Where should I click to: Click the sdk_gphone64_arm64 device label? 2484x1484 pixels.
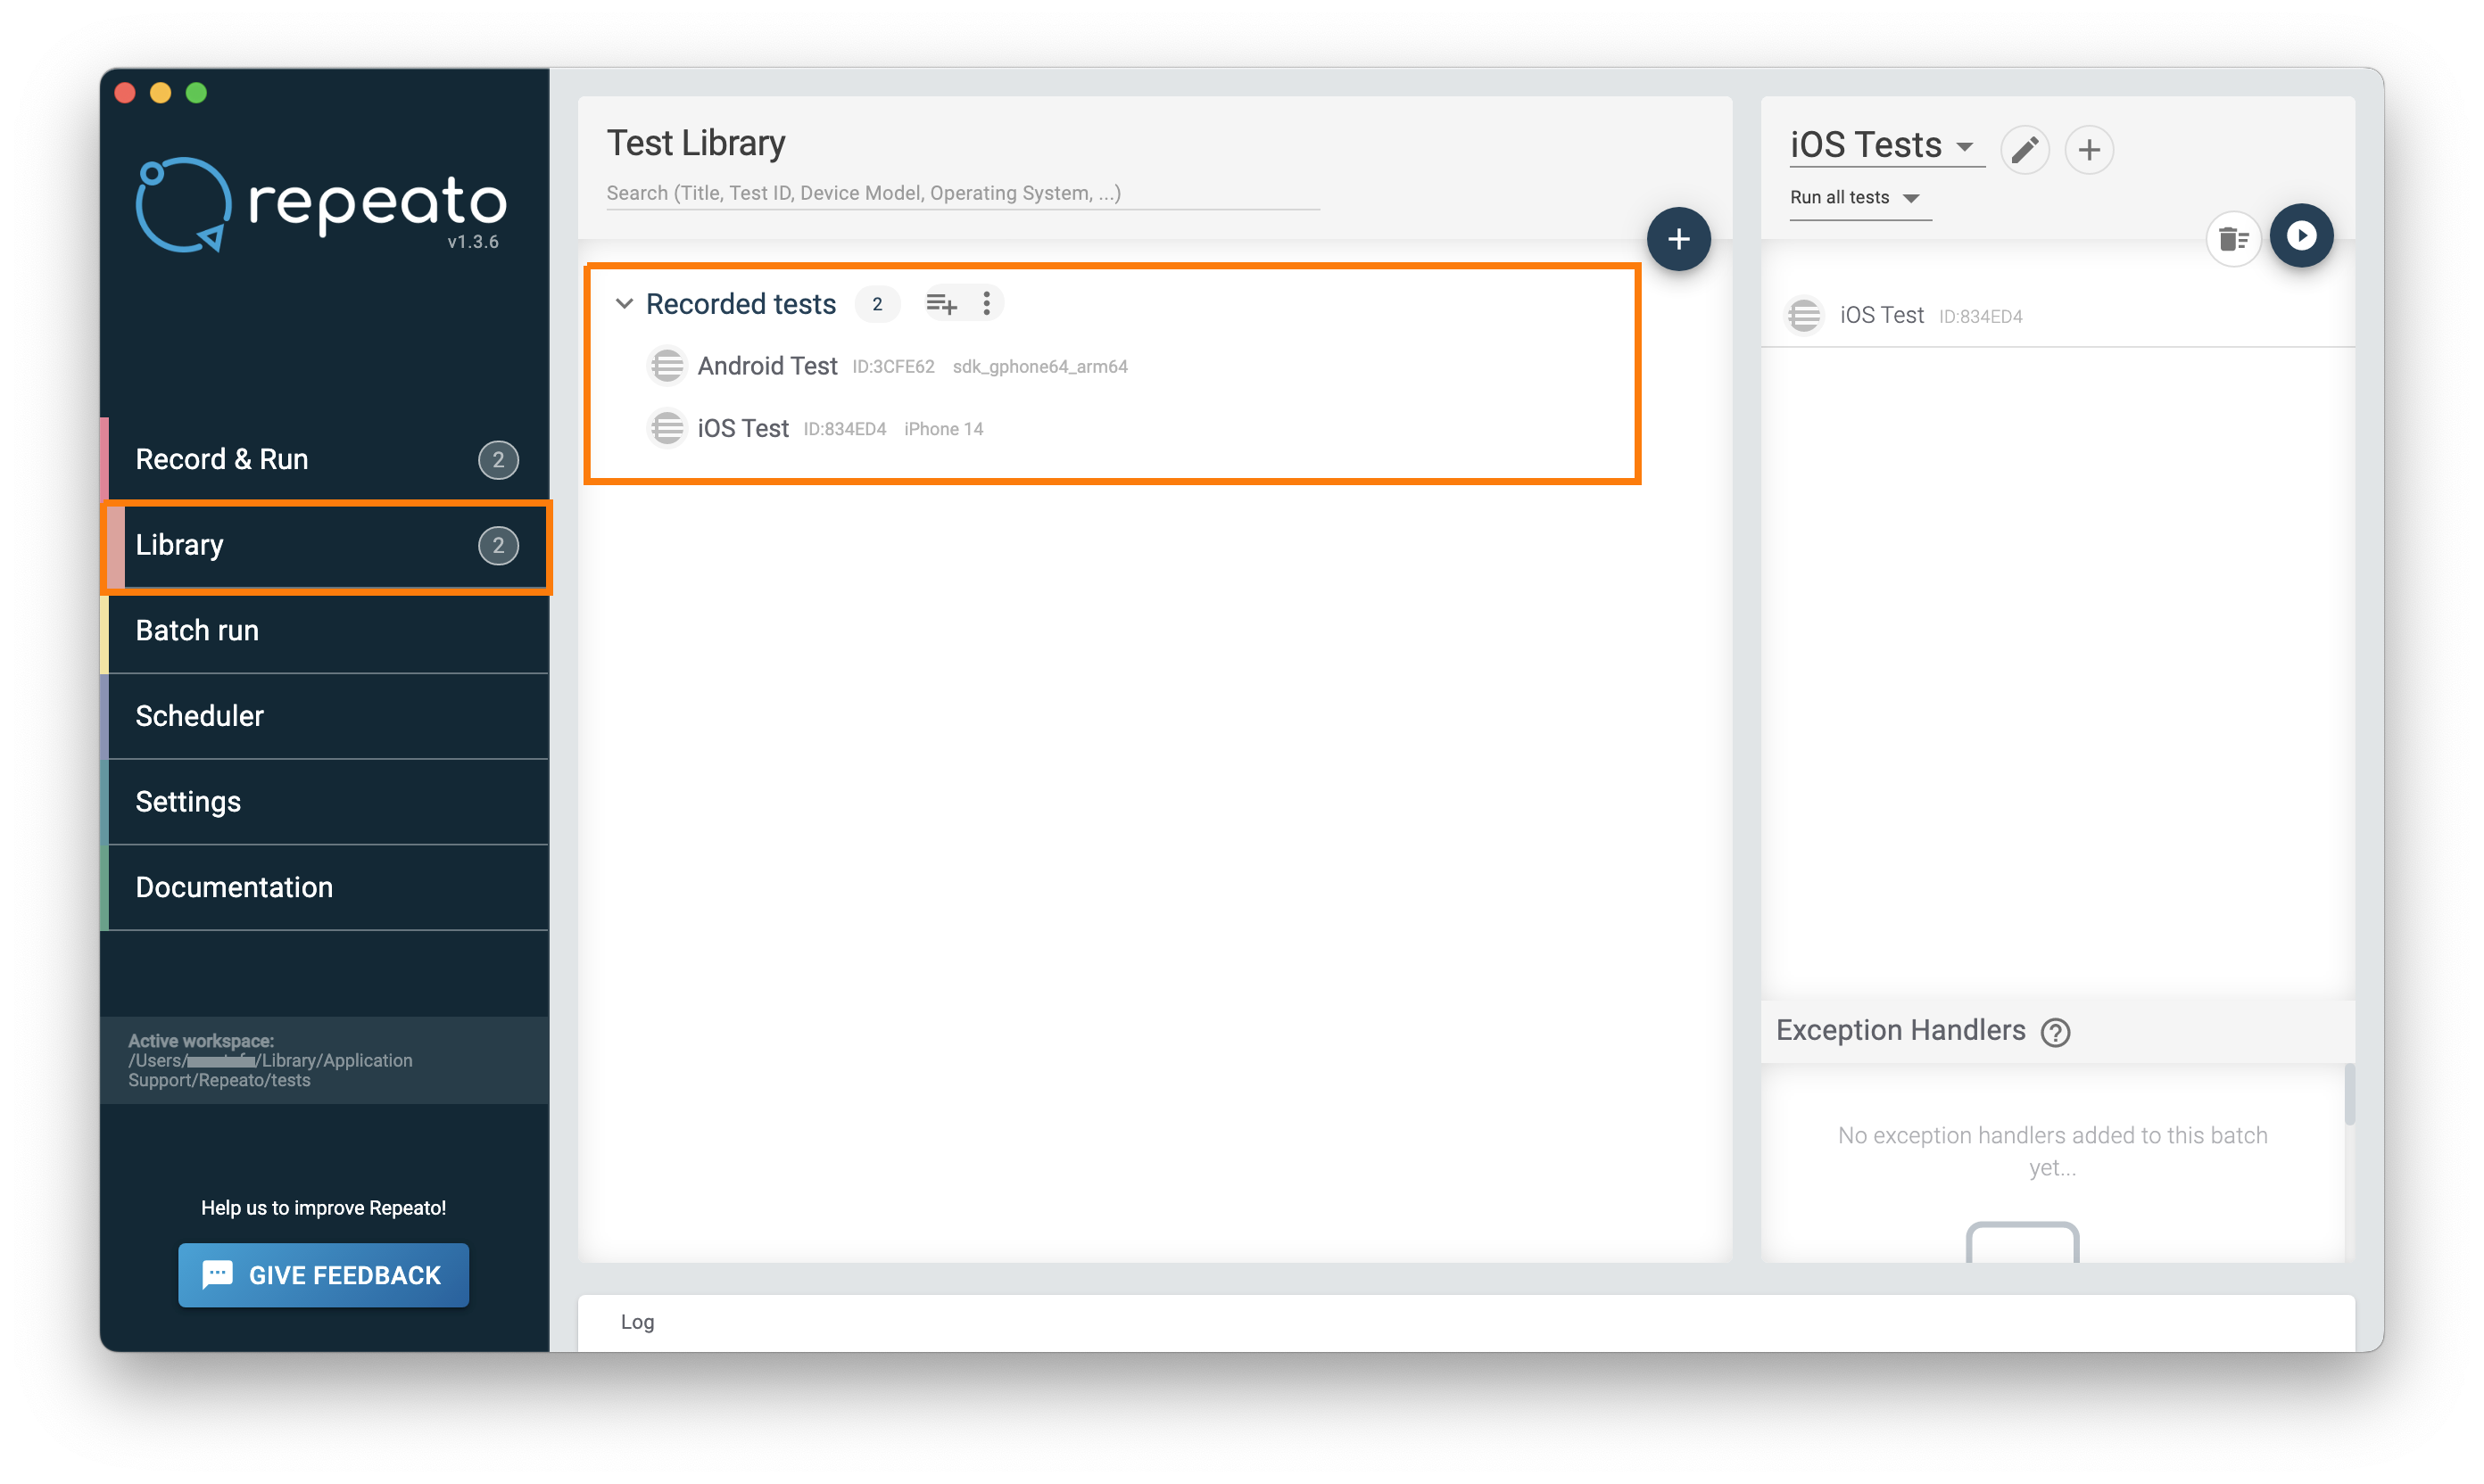pyautogui.click(x=1039, y=367)
